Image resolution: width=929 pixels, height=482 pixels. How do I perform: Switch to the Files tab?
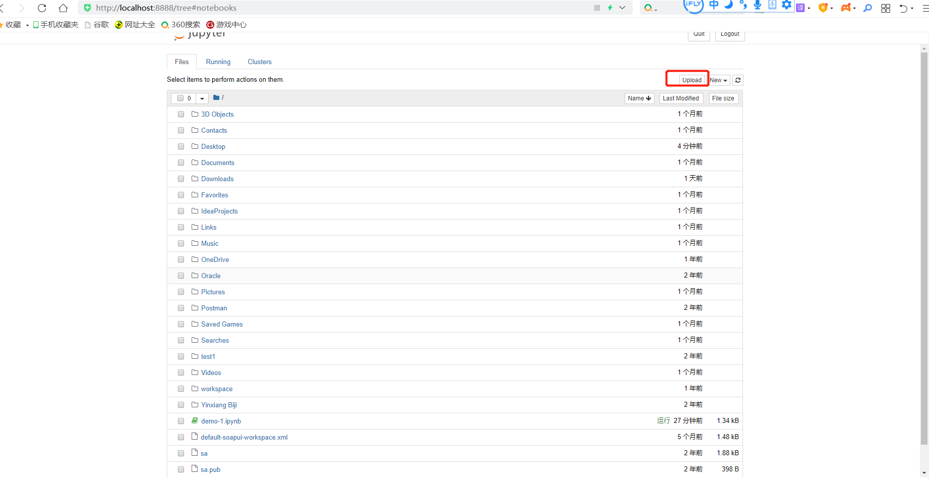181,62
